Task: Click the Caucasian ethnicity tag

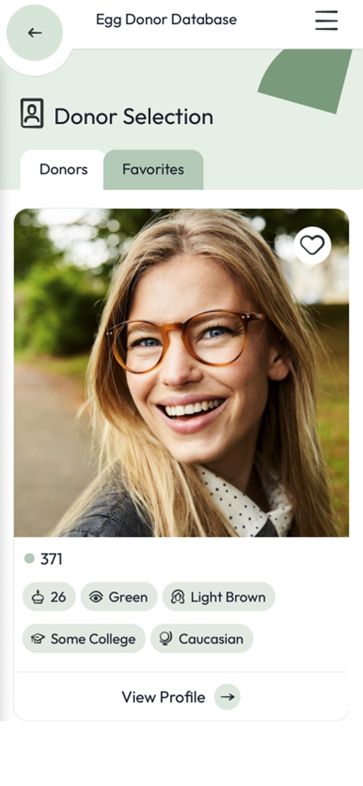Action: (x=202, y=639)
